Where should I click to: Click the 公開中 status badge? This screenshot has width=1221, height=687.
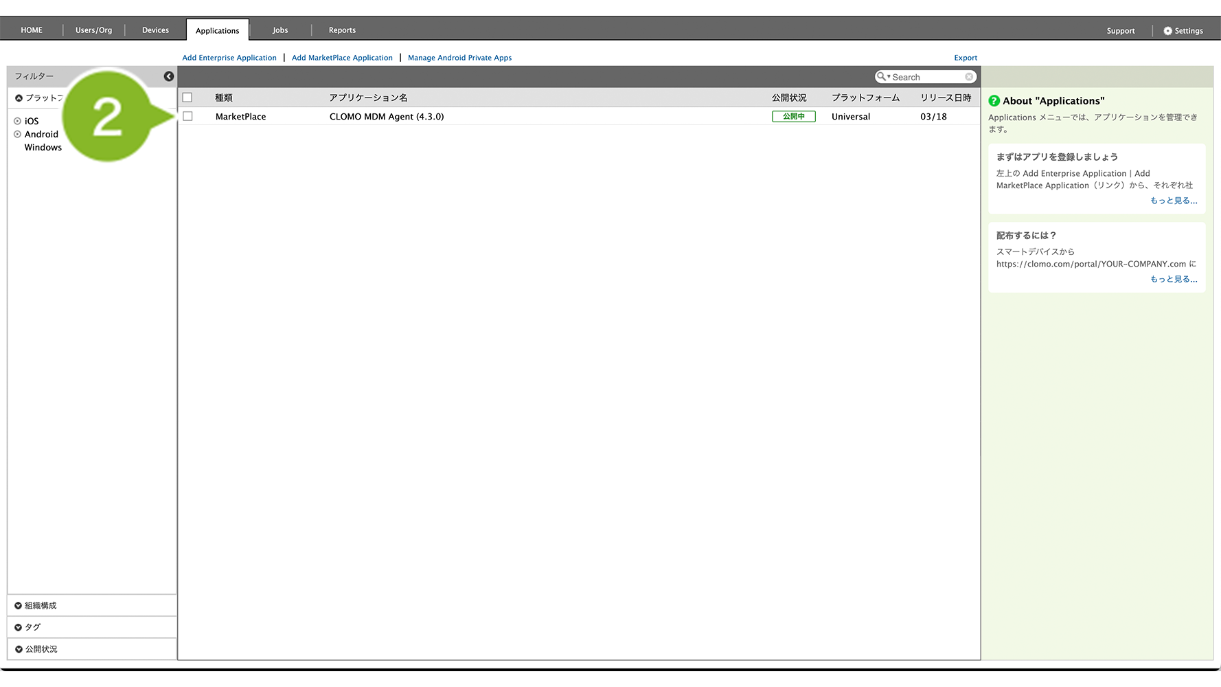(x=793, y=117)
